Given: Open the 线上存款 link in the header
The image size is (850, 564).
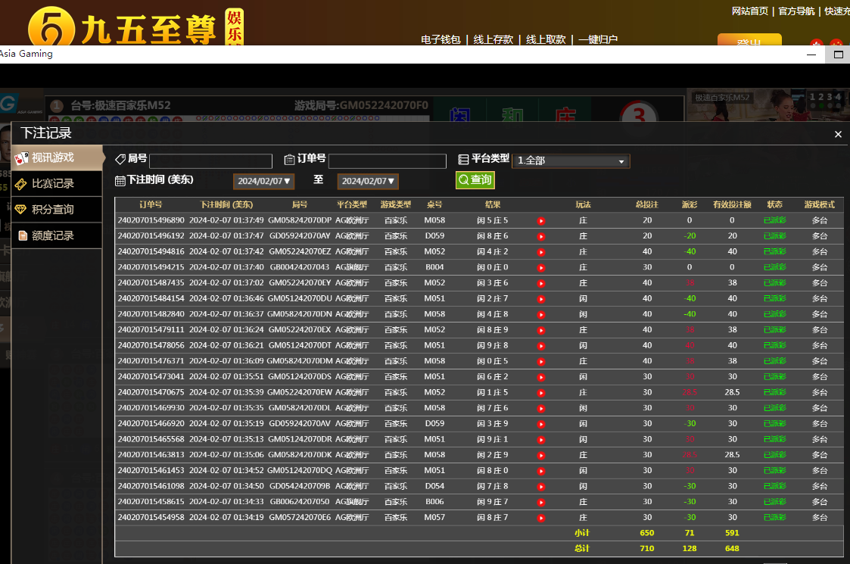Looking at the screenshot, I should coord(493,39).
